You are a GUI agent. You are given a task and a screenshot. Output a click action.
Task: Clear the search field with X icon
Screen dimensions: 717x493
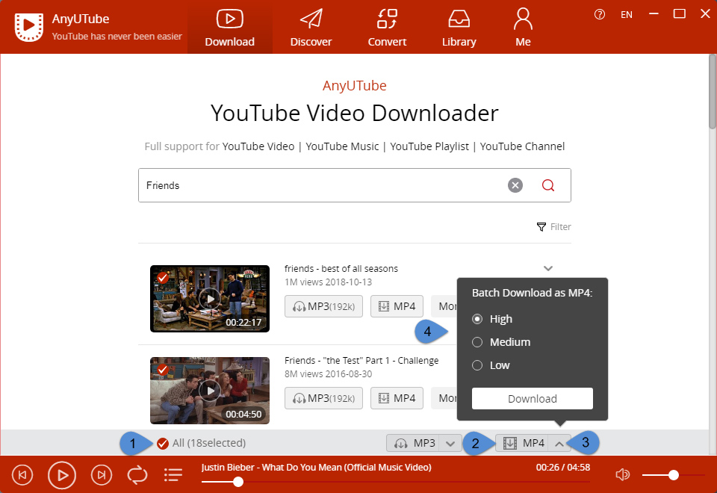click(x=515, y=185)
